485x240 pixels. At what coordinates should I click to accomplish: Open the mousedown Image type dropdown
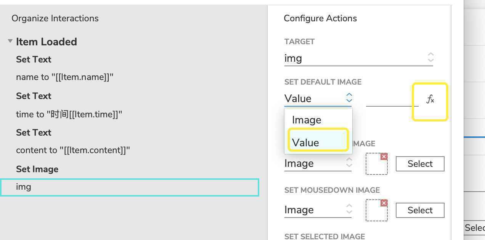click(318, 210)
